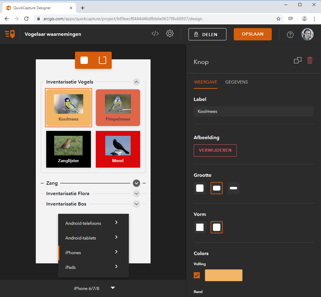
Task: Open the help question mark icon
Action: 290,35
